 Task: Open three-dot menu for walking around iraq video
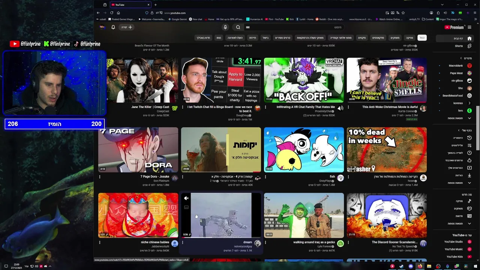(265, 242)
